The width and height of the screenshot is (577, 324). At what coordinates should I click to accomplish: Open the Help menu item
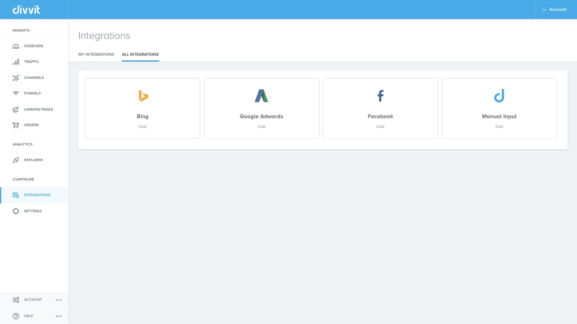(x=28, y=316)
